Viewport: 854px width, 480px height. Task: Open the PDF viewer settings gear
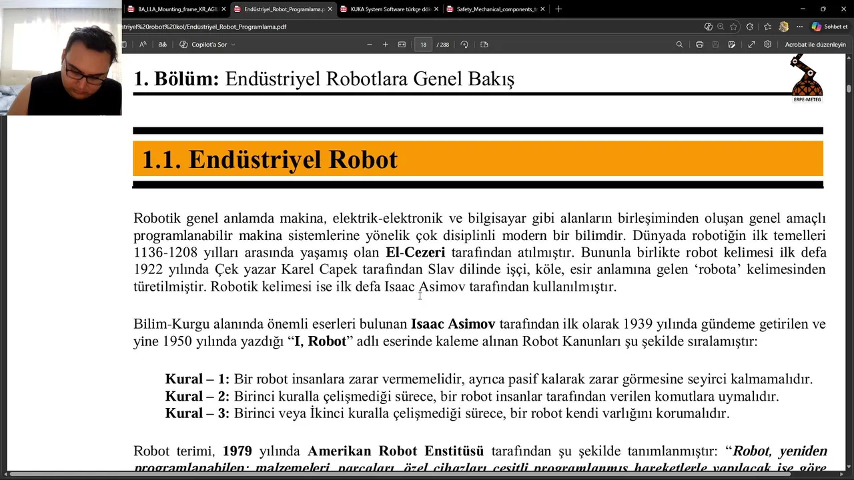pyautogui.click(x=767, y=45)
